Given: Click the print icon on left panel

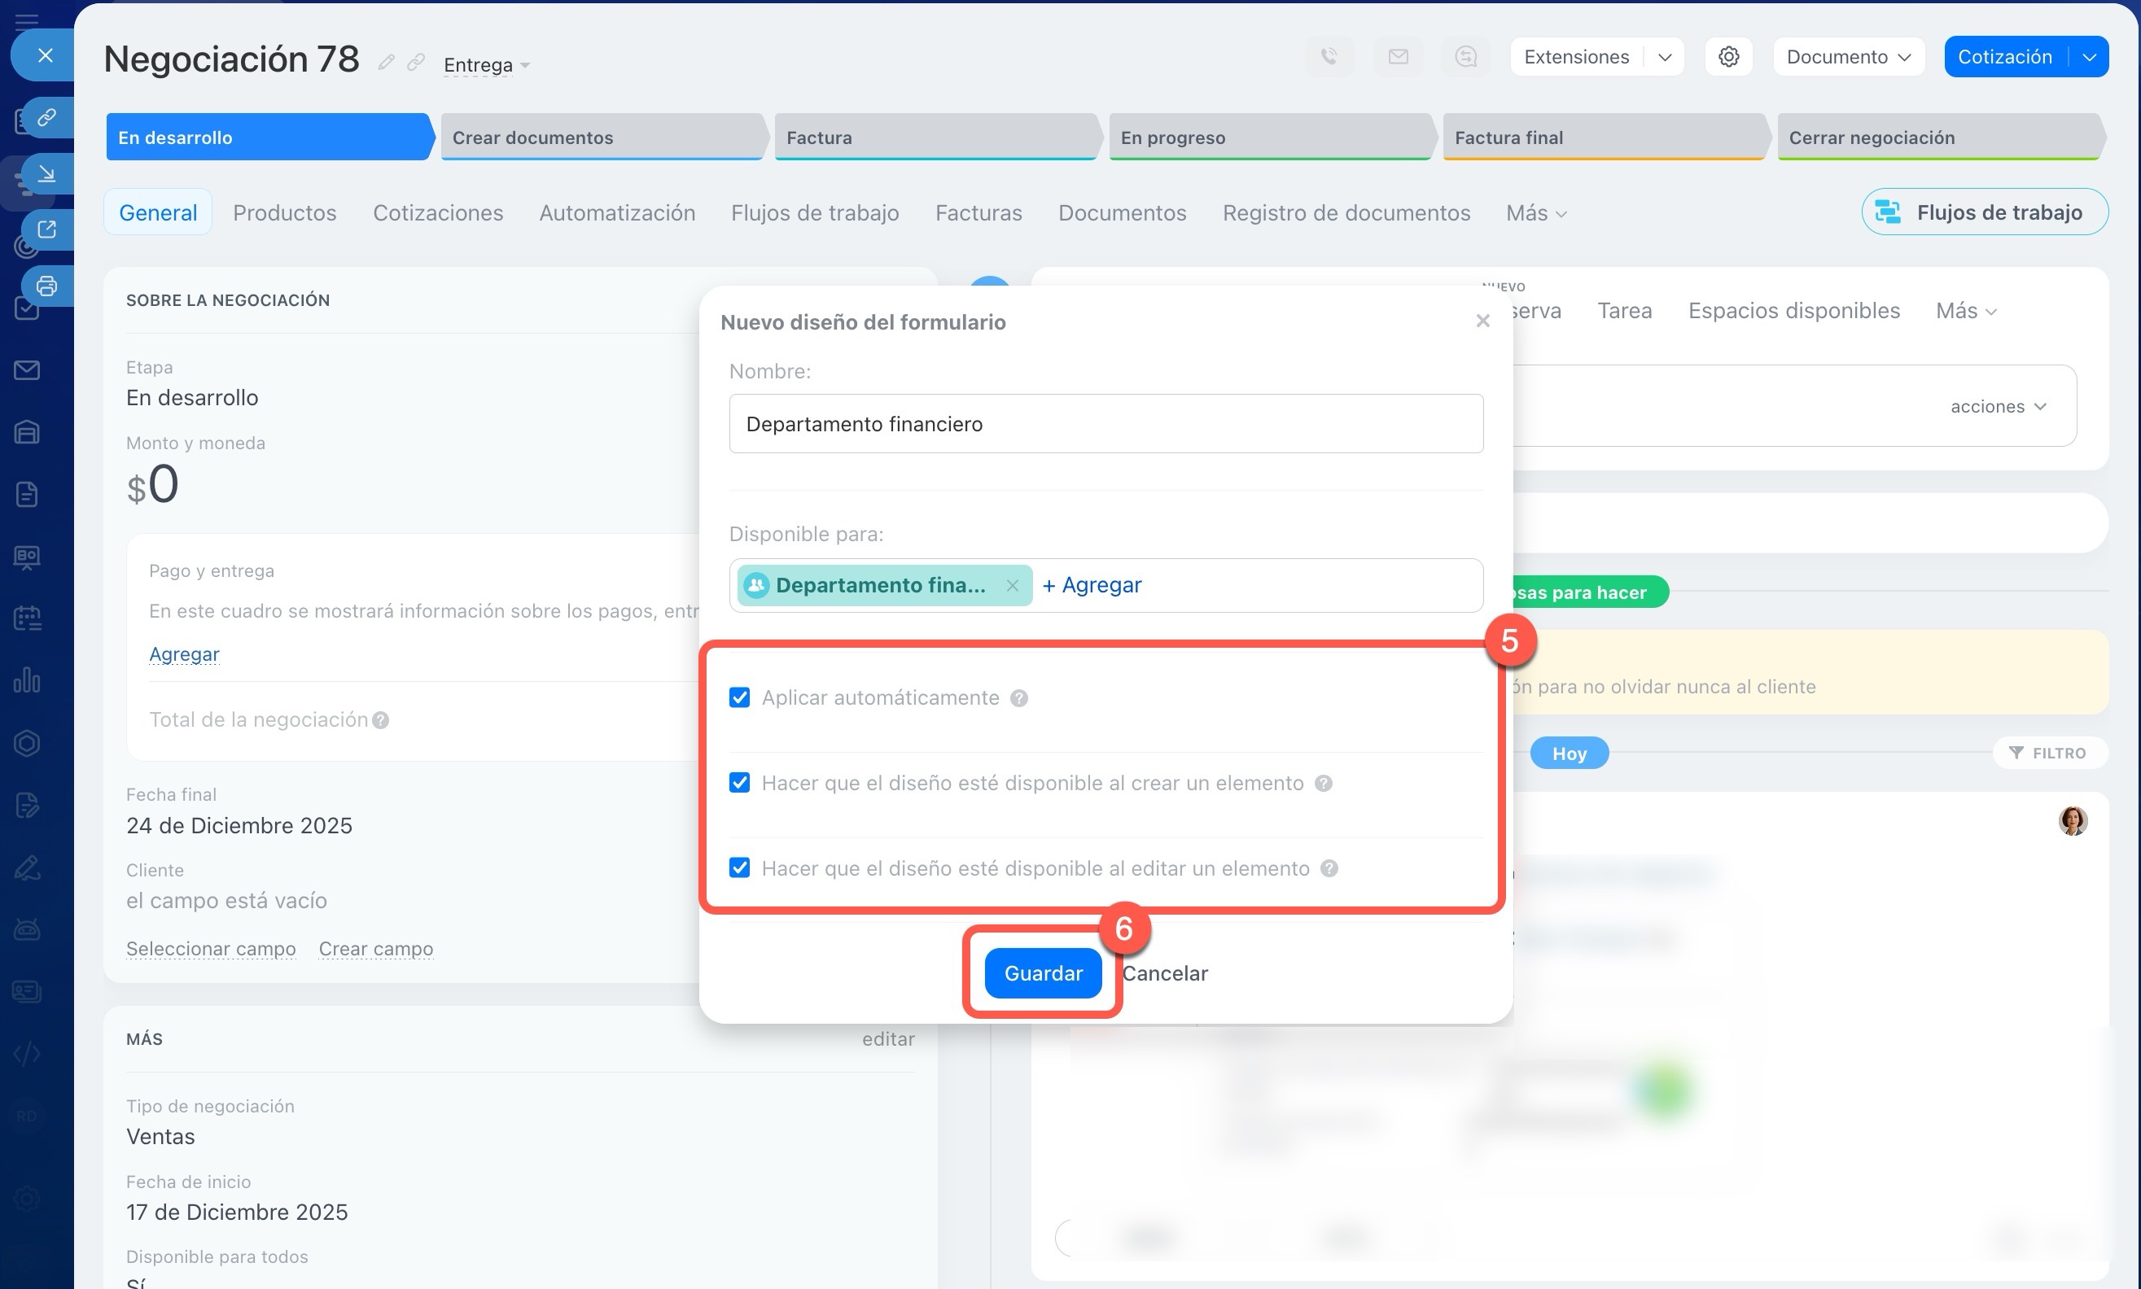Looking at the screenshot, I should click(47, 286).
